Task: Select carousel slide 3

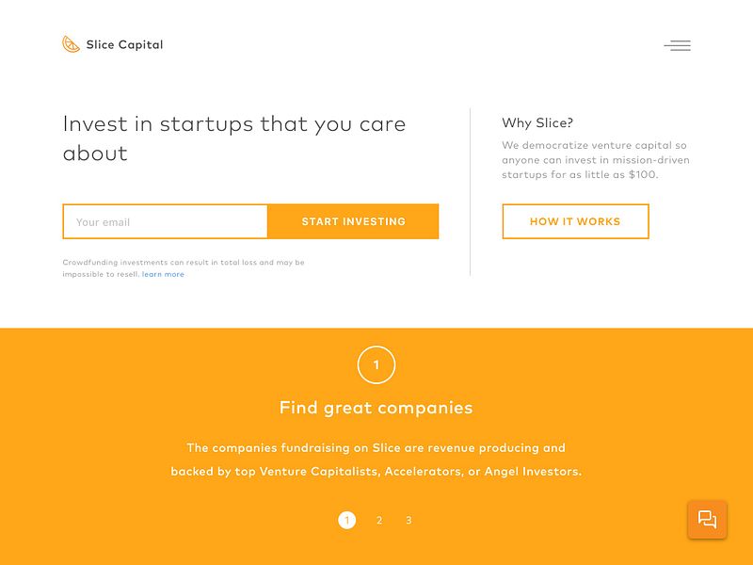Action: (408, 519)
